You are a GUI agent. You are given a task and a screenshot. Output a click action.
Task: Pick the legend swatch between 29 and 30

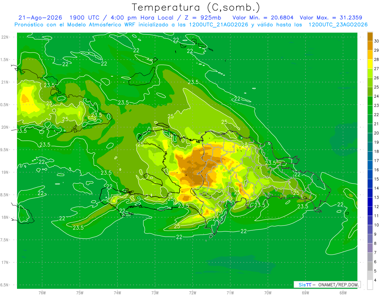pyautogui.click(x=370, y=46)
